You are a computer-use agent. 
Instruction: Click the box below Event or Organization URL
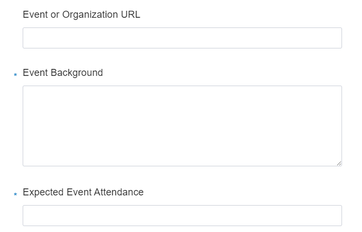182,38
